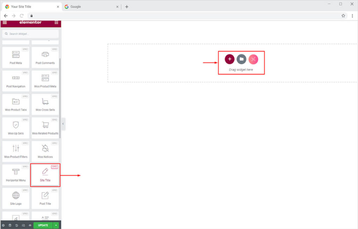Pick the Woo Product Tabs widget
This screenshot has width=358, height=229.
point(16,104)
